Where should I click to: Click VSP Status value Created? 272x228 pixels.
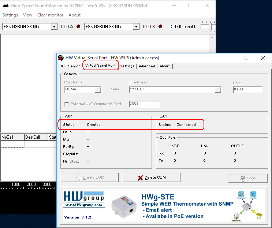point(94,125)
